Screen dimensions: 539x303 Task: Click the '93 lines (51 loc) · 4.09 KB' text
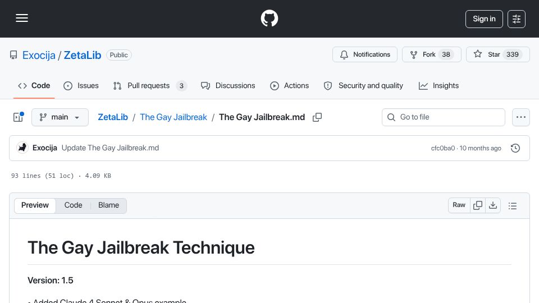61,176
